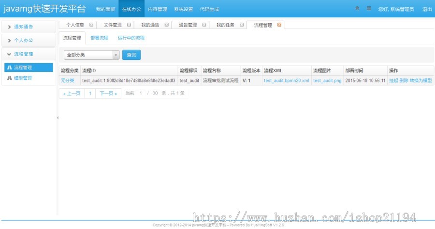Viewport: 435px width, 229px height.
Task: Click the road icon beside sidebar 流程管理 item
Action: tap(10, 67)
